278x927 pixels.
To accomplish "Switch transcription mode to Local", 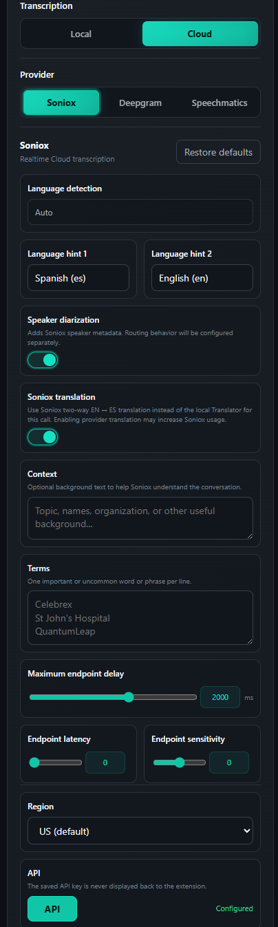I will (x=81, y=34).
